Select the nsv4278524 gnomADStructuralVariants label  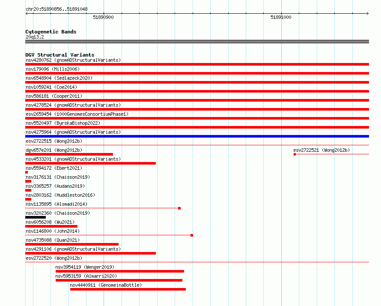73,105
